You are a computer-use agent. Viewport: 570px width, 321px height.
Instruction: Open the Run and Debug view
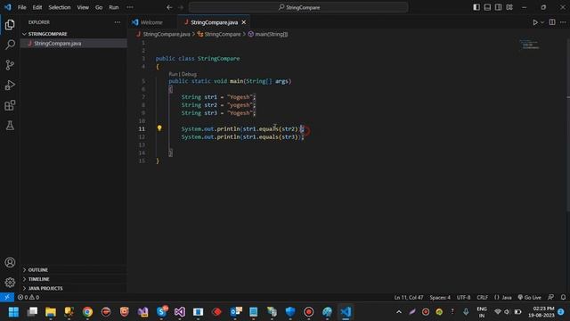pyautogui.click(x=10, y=86)
